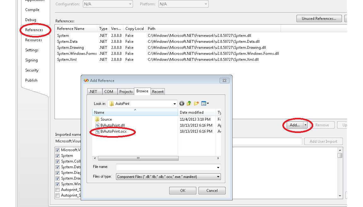Select the Source folder icon
The height and width of the screenshot is (207, 363).
click(97, 119)
